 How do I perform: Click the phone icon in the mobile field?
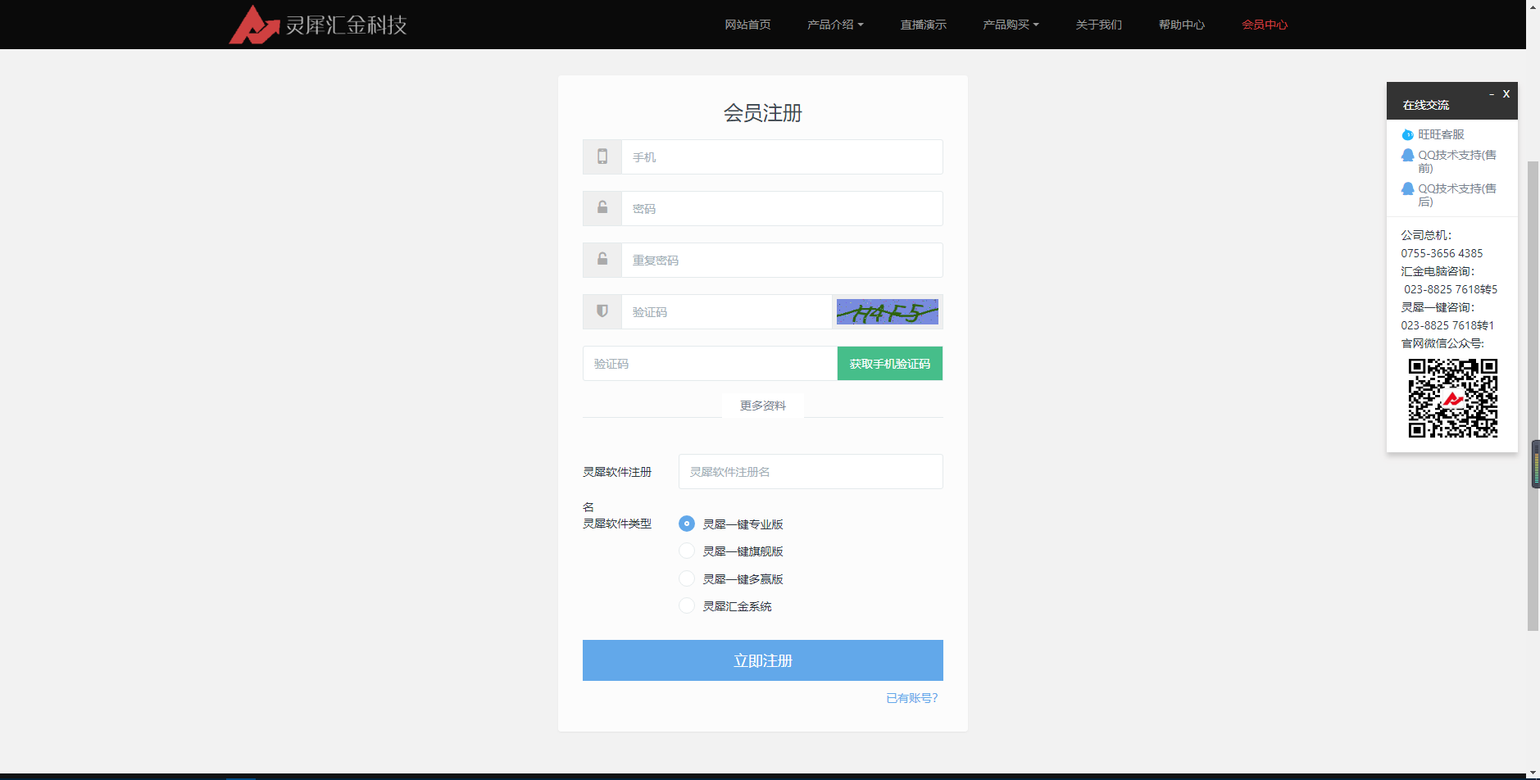[602, 156]
